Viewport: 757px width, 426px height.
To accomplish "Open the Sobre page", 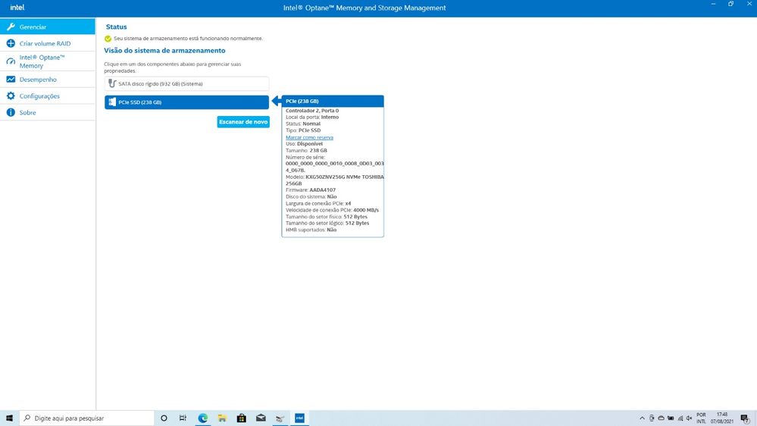I will [x=47, y=112].
